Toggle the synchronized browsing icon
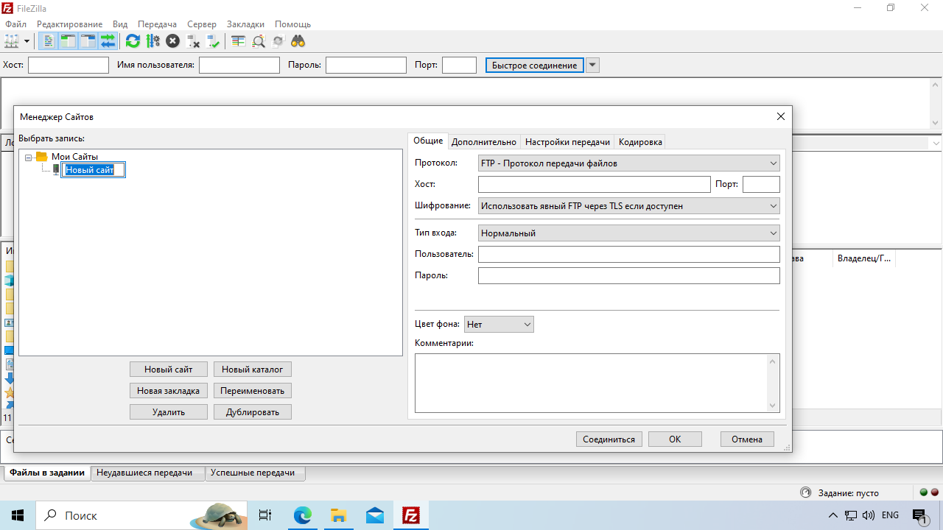The height and width of the screenshot is (530, 943). (x=278, y=41)
